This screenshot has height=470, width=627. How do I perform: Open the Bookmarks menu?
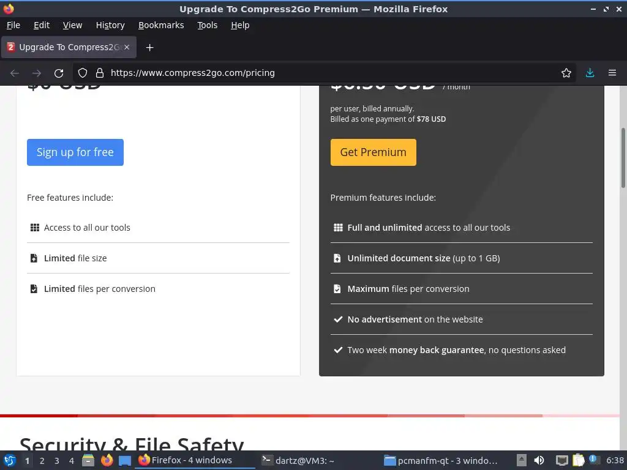161,25
